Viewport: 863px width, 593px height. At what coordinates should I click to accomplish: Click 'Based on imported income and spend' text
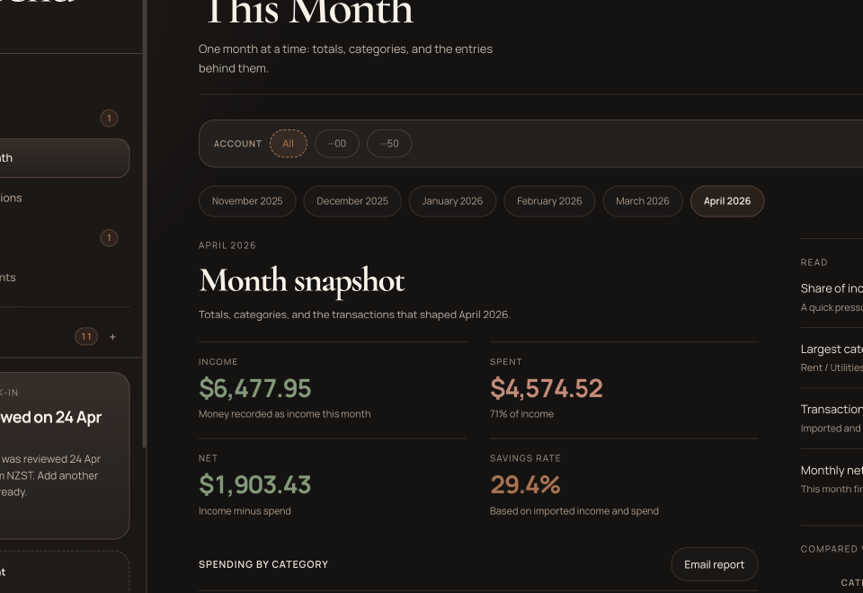pyautogui.click(x=574, y=511)
